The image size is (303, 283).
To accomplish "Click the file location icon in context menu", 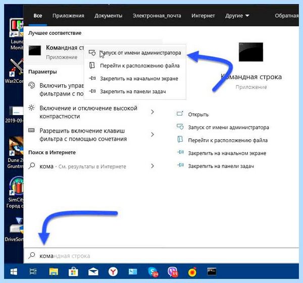I will pos(92,66).
